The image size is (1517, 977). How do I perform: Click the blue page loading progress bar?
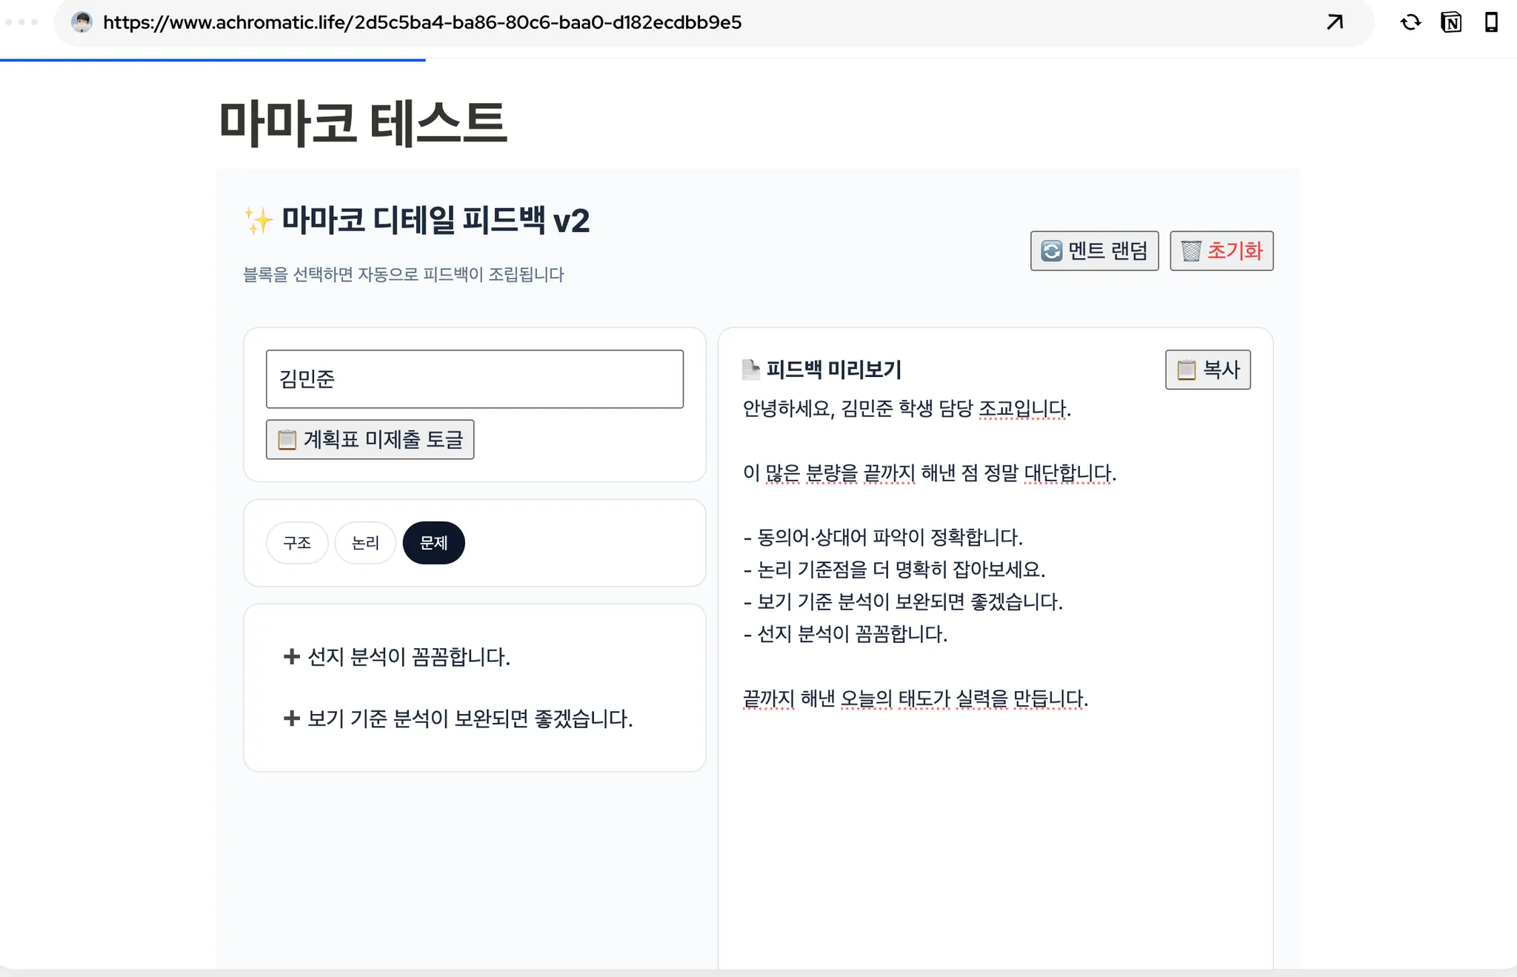point(213,59)
